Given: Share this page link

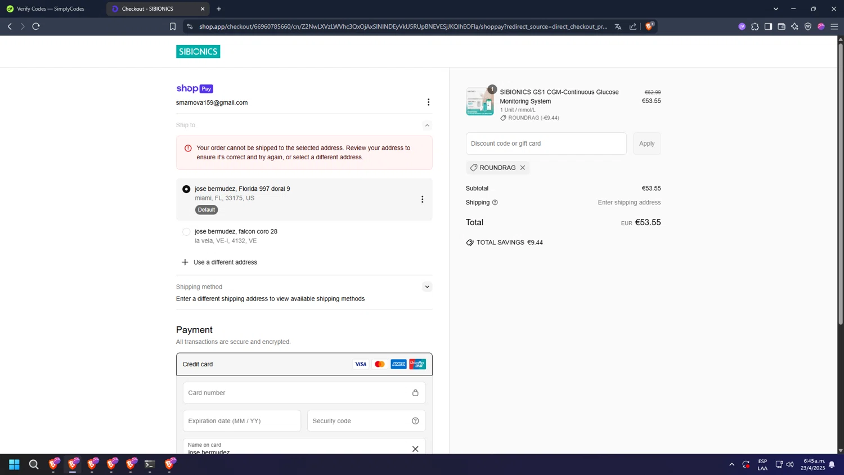Looking at the screenshot, I should (x=633, y=26).
